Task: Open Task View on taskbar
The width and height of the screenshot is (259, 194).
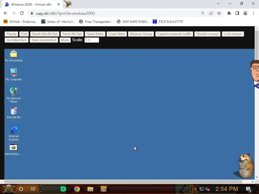Action: point(33,189)
